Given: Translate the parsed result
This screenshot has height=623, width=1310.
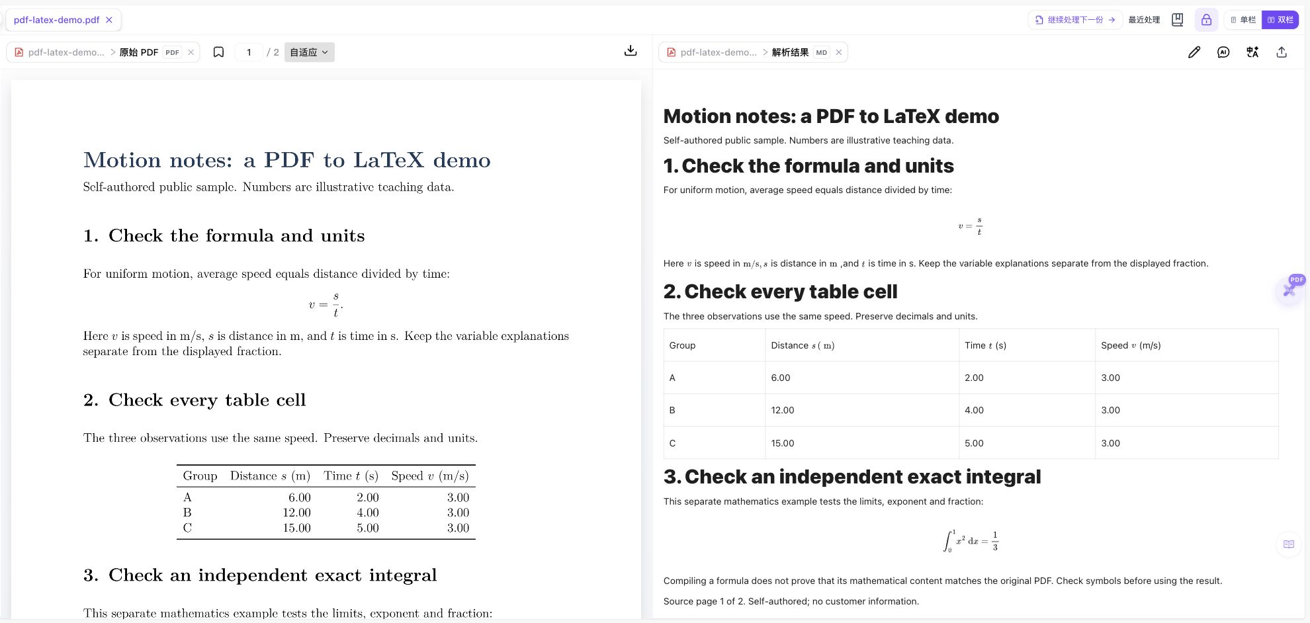Looking at the screenshot, I should pos(1252,52).
